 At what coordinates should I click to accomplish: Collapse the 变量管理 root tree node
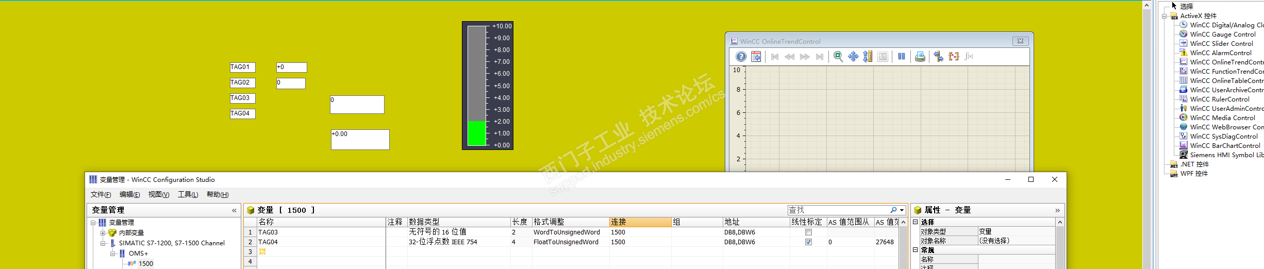pos(93,223)
